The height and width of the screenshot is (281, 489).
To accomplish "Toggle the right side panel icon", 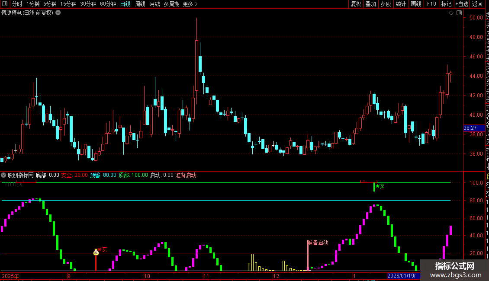I will (459, 13).
